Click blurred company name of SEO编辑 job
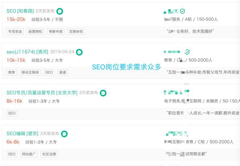The width and height of the screenshot is (240, 166). 176,133
